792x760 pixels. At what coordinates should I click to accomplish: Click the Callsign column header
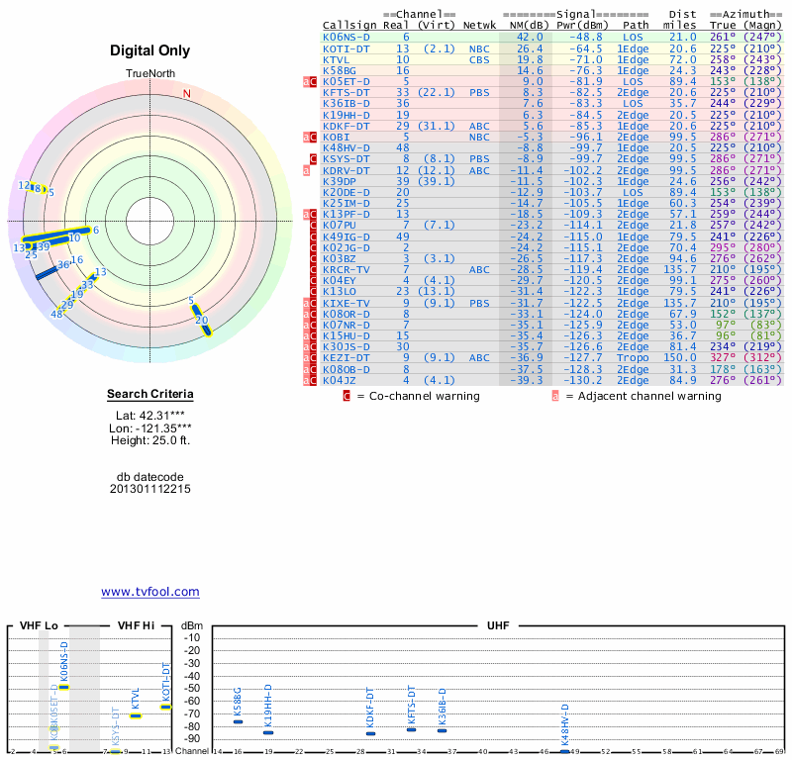[x=349, y=25]
